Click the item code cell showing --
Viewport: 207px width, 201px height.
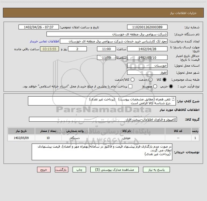click(x=178, y=138)
